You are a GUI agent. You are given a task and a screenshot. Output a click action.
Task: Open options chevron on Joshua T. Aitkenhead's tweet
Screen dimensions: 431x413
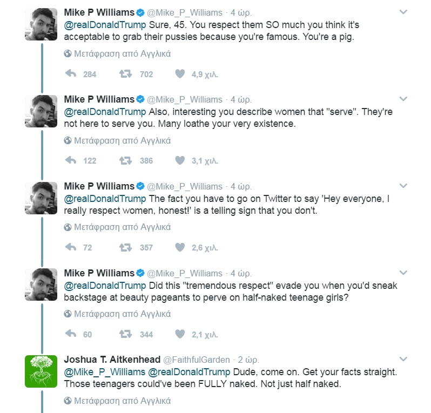[x=403, y=359]
